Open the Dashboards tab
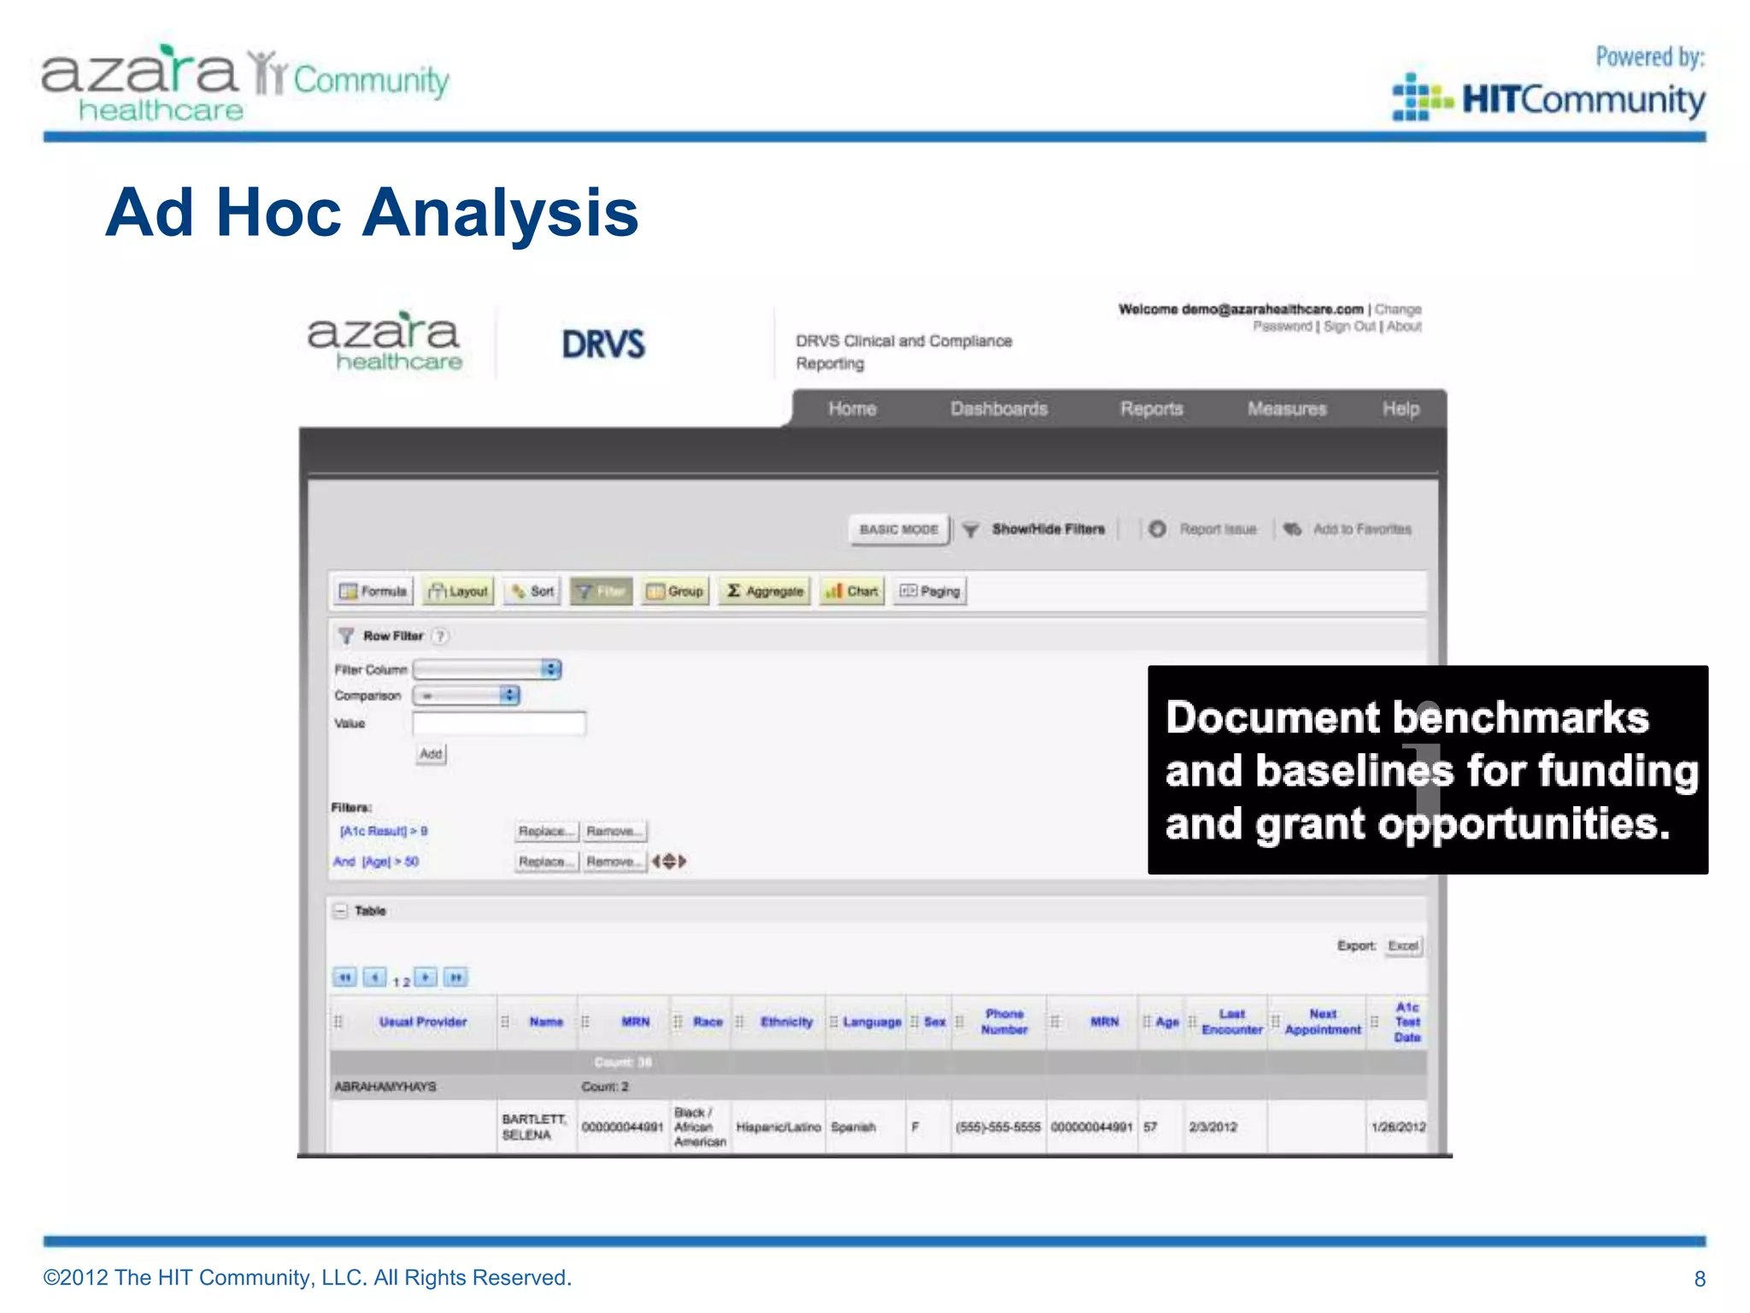Image resolution: width=1750 pixels, height=1313 pixels. click(x=999, y=409)
